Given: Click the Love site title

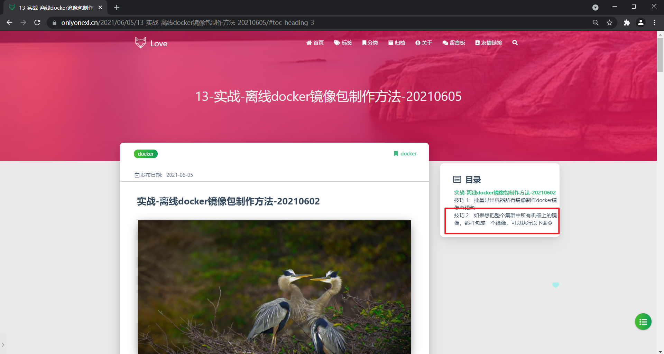Looking at the screenshot, I should (x=159, y=44).
